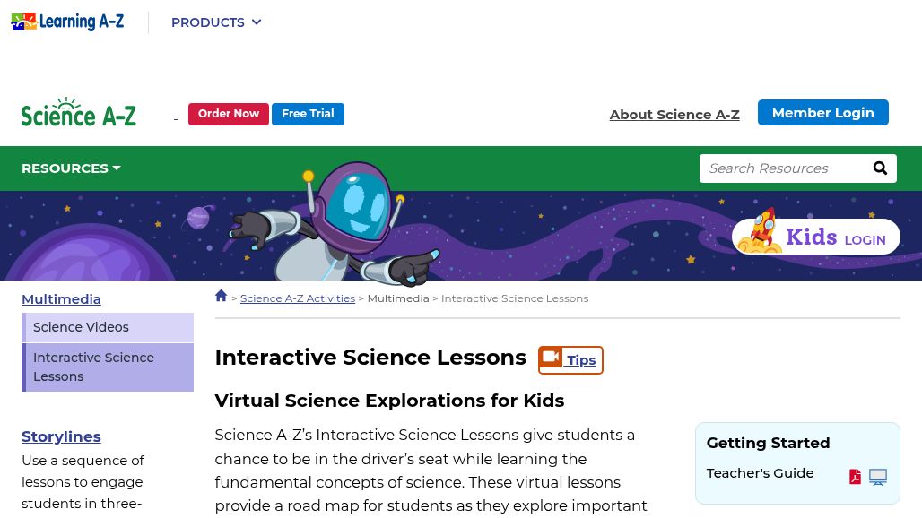Viewport: 922px width, 518px height.
Task: Open Teacher's Guide projectable screen icon
Action: [x=878, y=476]
